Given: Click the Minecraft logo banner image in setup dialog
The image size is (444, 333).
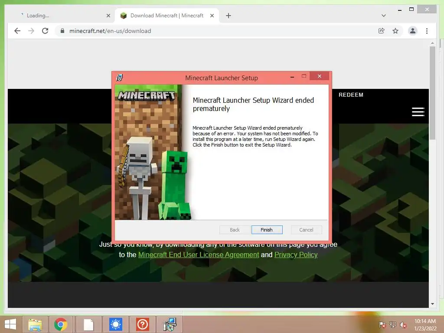Looking at the screenshot, I should point(147,95).
